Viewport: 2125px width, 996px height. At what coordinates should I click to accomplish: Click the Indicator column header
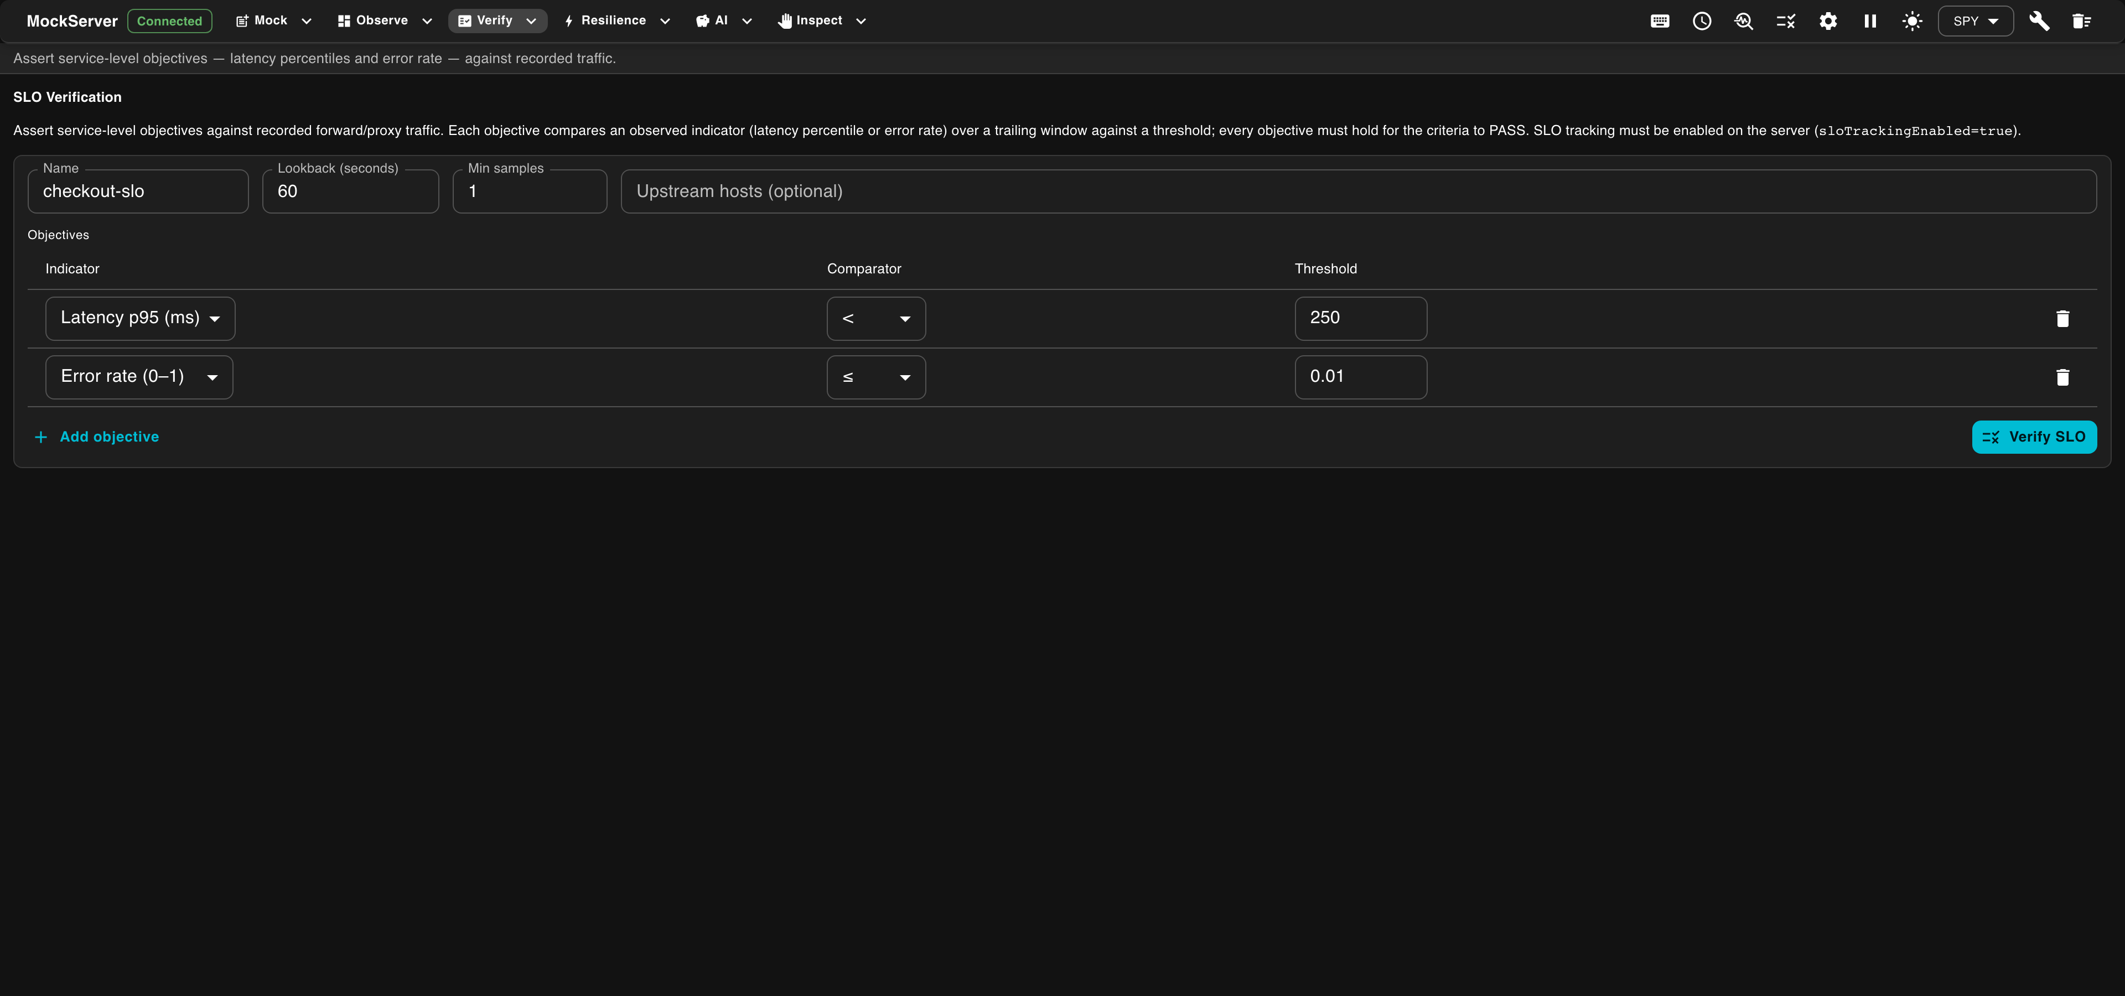(x=72, y=269)
